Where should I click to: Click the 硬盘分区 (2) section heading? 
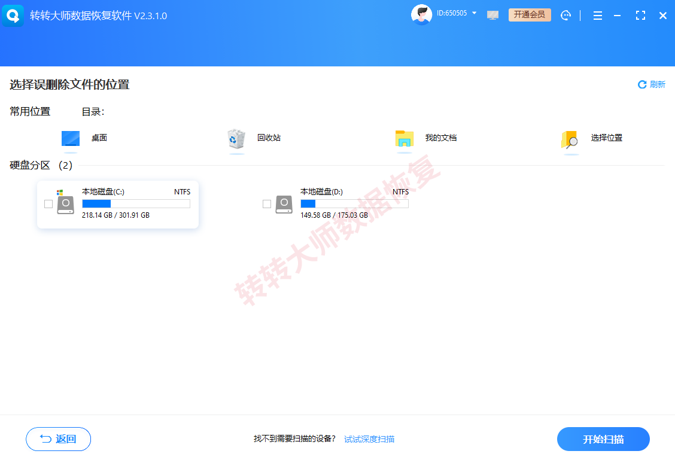[41, 165]
